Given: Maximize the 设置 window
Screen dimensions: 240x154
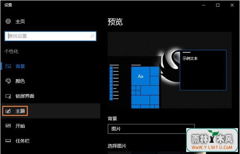Looking at the screenshot, I should [x=218, y=5].
